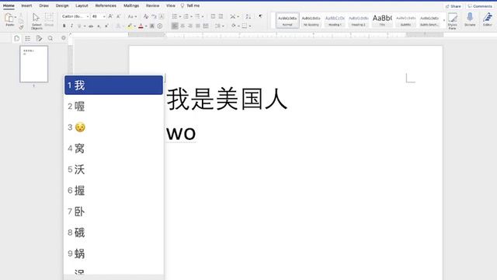Decrease font size with smaller A icon

click(118, 16)
